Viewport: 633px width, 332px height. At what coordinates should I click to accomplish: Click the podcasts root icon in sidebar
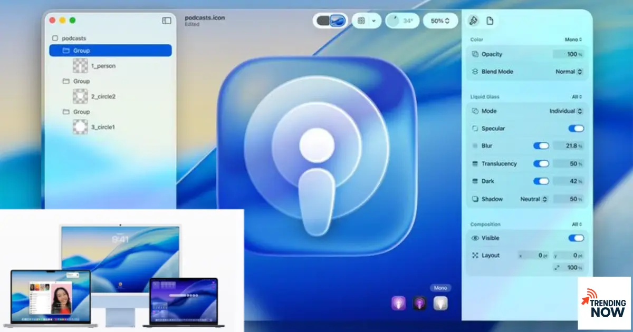point(55,38)
